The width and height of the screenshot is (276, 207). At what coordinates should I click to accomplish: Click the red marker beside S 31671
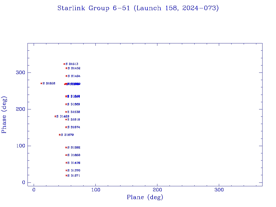(x=66, y=175)
